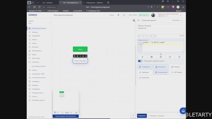Toggle the Показывать превью ссылок switch
The height and width of the screenshot is (119, 212).
point(140,61)
